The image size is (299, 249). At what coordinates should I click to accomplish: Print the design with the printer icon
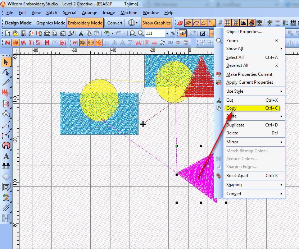pos(47,33)
